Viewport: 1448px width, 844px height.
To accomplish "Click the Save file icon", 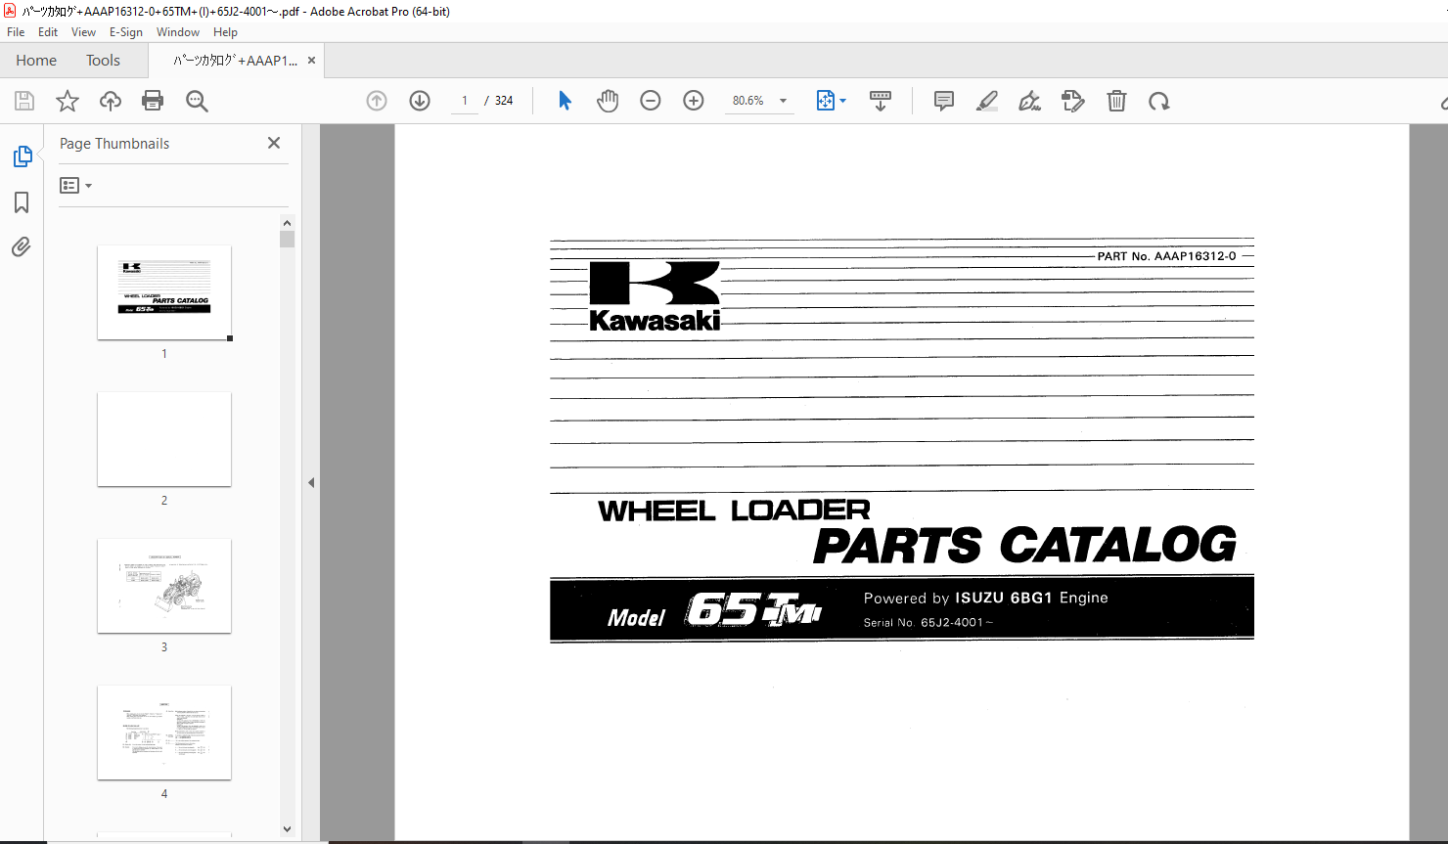I will (24, 101).
